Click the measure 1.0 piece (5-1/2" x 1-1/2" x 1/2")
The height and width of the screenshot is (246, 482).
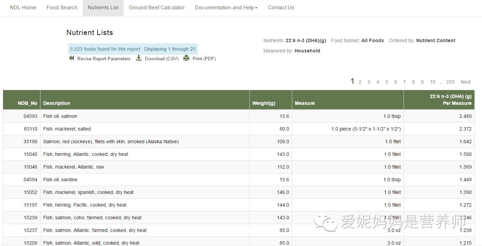[x=366, y=129]
